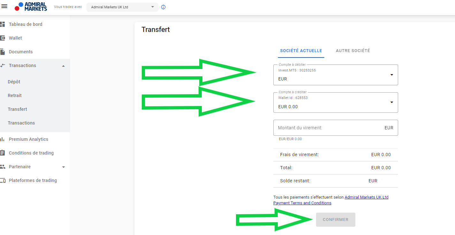Click the Documents sidebar icon
The height and width of the screenshot is (235, 455).
3,51
